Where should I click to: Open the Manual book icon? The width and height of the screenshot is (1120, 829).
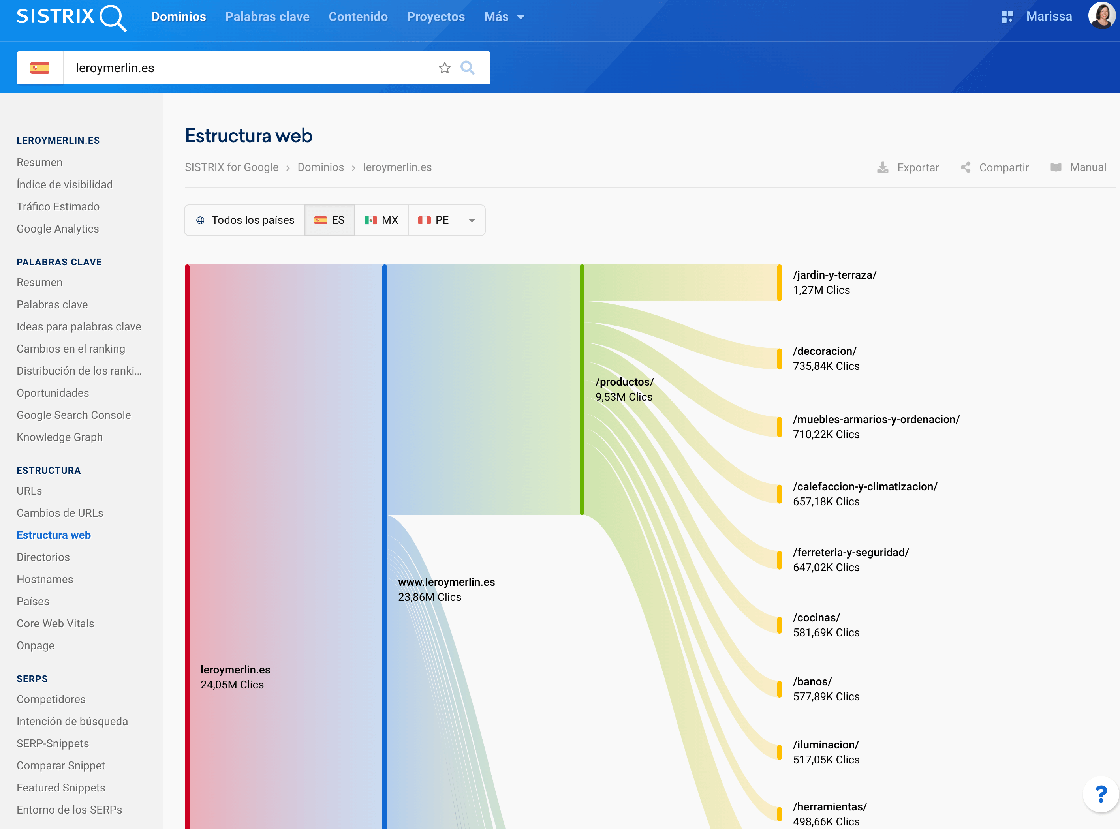[1056, 168]
